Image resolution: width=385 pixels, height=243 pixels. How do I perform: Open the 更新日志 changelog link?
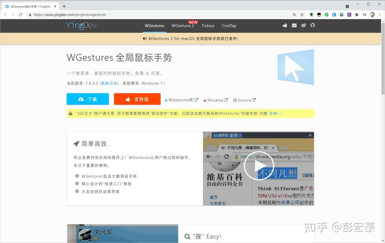(109, 83)
